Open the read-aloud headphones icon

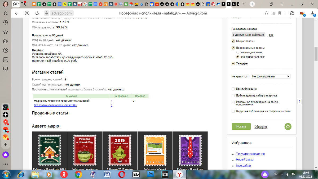pyautogui.click(x=267, y=13)
